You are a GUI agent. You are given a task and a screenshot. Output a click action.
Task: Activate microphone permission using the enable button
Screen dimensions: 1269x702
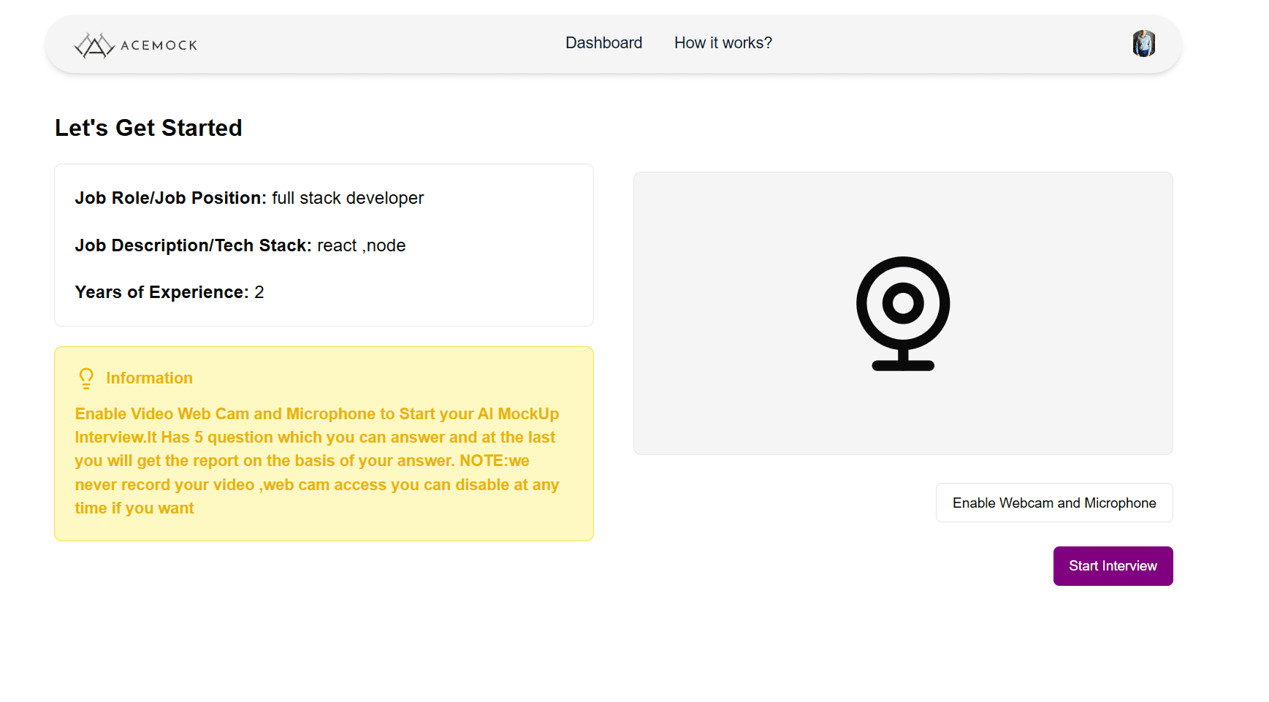point(1053,503)
